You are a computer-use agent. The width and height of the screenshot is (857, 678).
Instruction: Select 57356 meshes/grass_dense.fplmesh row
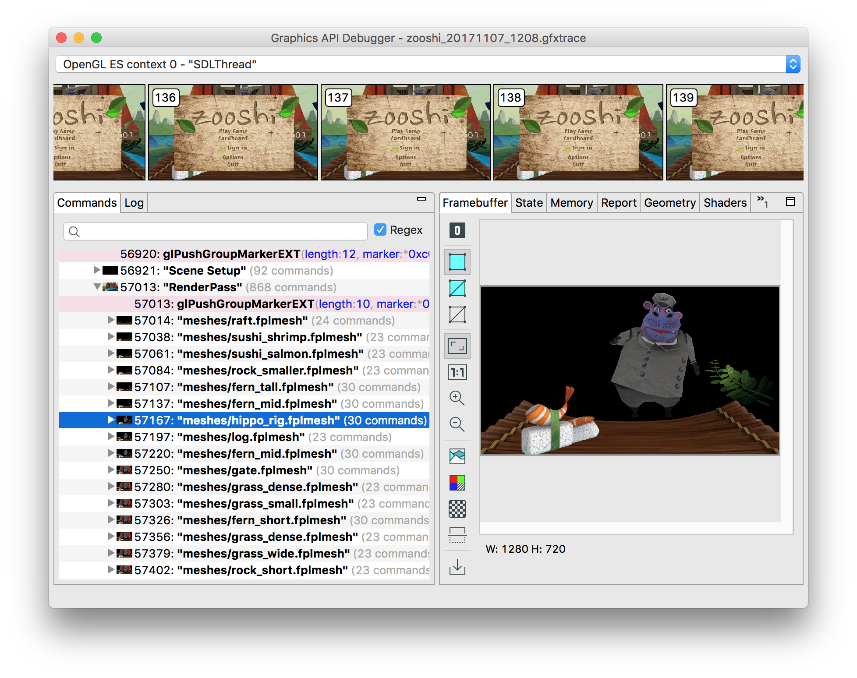[244, 537]
